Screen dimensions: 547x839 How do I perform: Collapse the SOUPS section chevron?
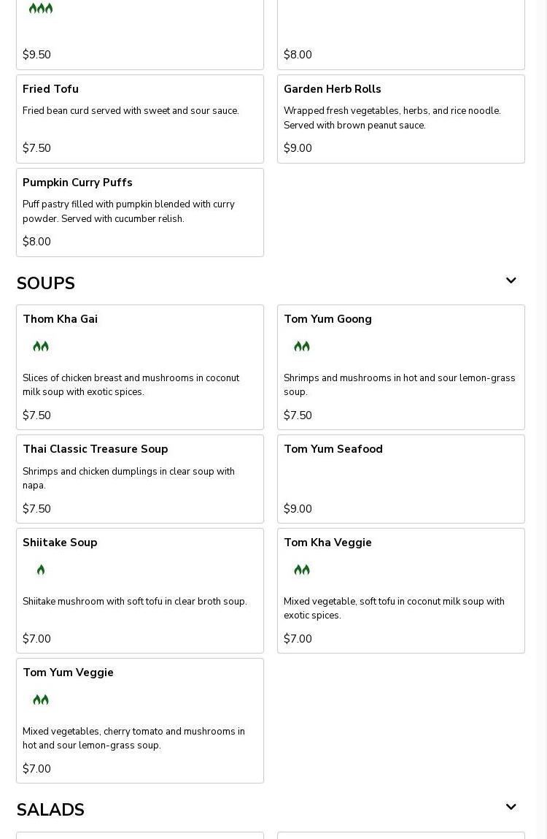coord(511,281)
